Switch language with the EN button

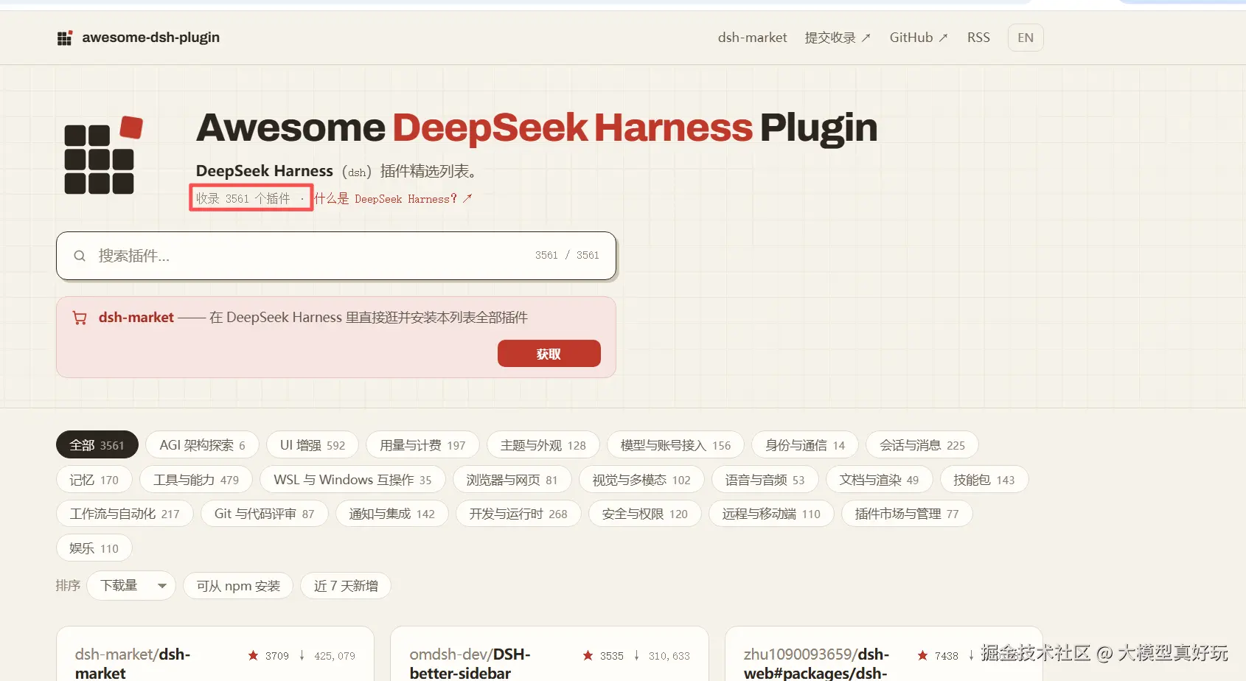1026,38
